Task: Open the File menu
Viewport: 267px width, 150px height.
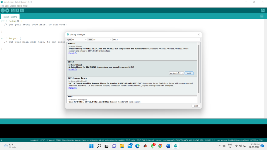Action: point(2,6)
